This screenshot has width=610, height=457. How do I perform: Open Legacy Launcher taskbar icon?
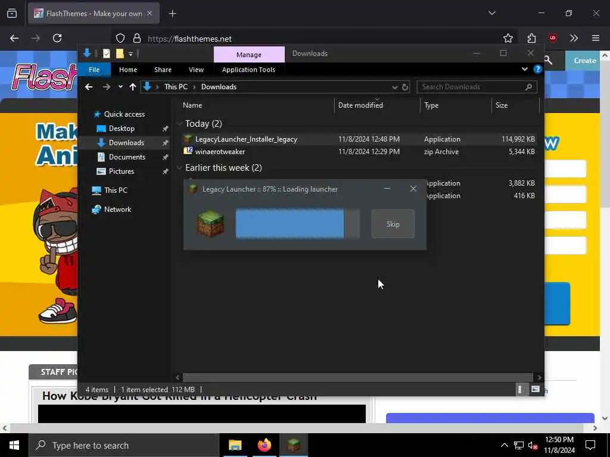tap(294, 445)
